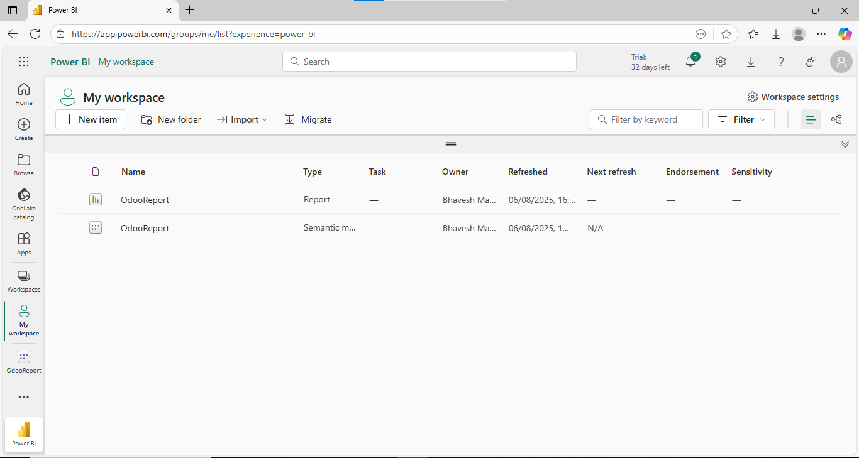
Task: Open the Help question mark
Action: click(781, 62)
